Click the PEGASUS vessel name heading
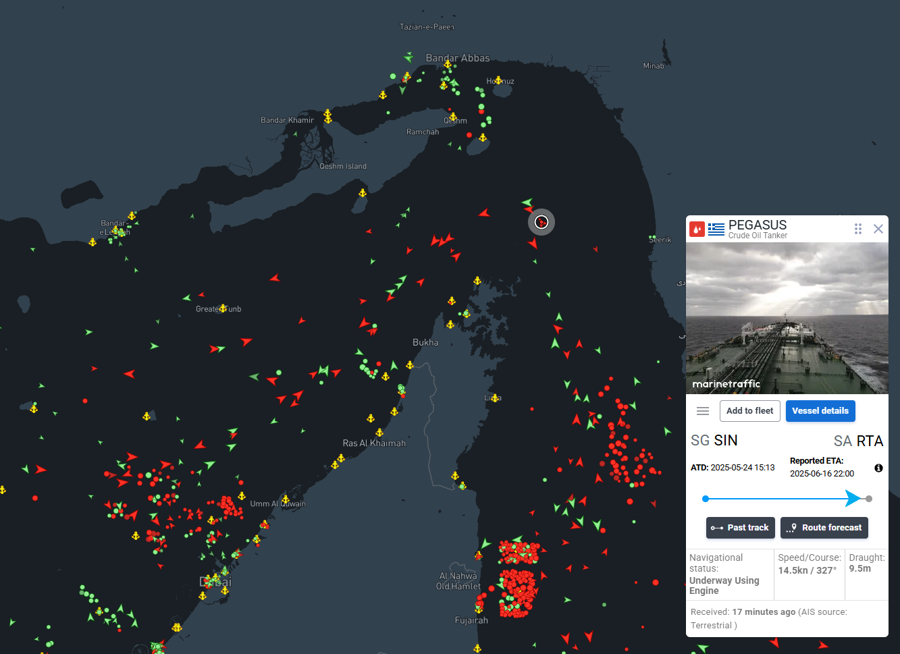 pyautogui.click(x=758, y=225)
